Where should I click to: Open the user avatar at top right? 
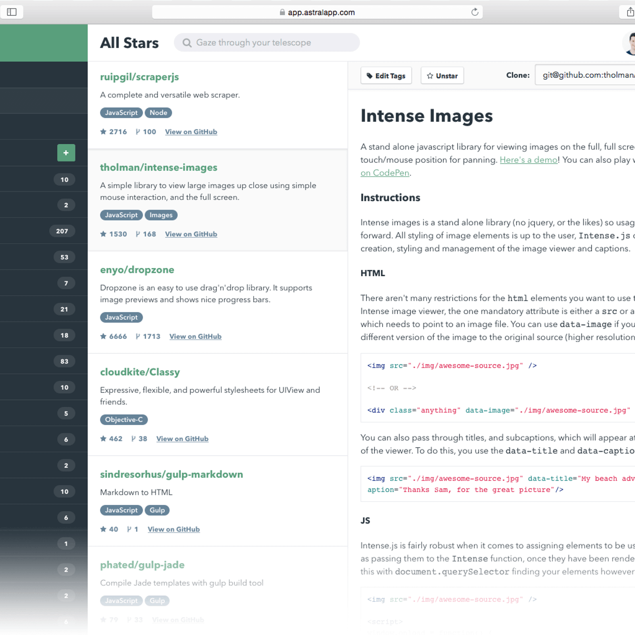[629, 43]
